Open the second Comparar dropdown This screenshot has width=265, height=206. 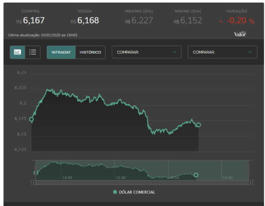(x=222, y=52)
